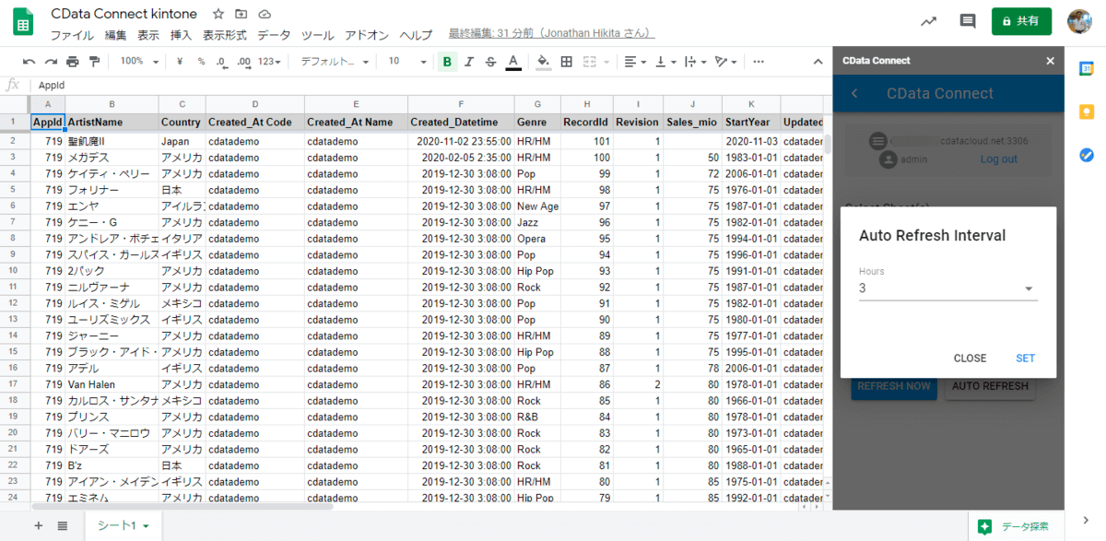
Task: Collapse the menus with the up chevron
Action: pyautogui.click(x=818, y=62)
